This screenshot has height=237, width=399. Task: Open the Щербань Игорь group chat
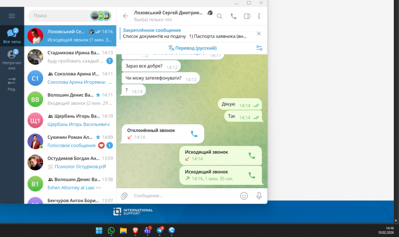pos(70,120)
